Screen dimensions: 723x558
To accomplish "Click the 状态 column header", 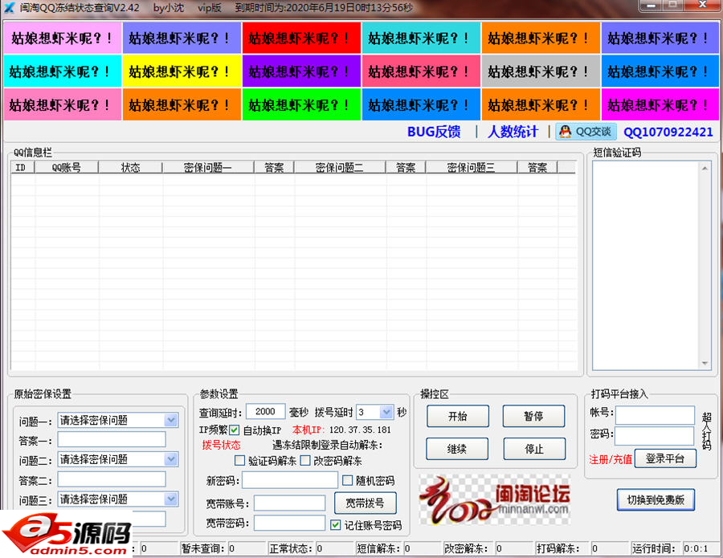I will click(x=130, y=168).
